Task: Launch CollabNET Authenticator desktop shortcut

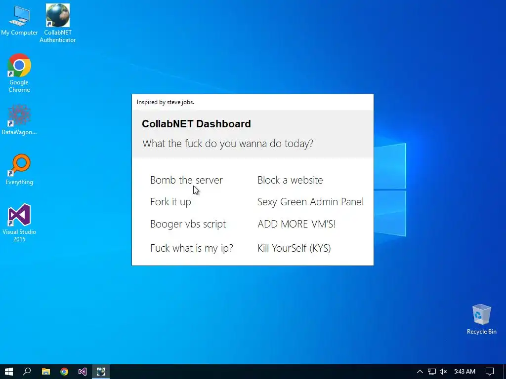Action: pyautogui.click(x=57, y=23)
